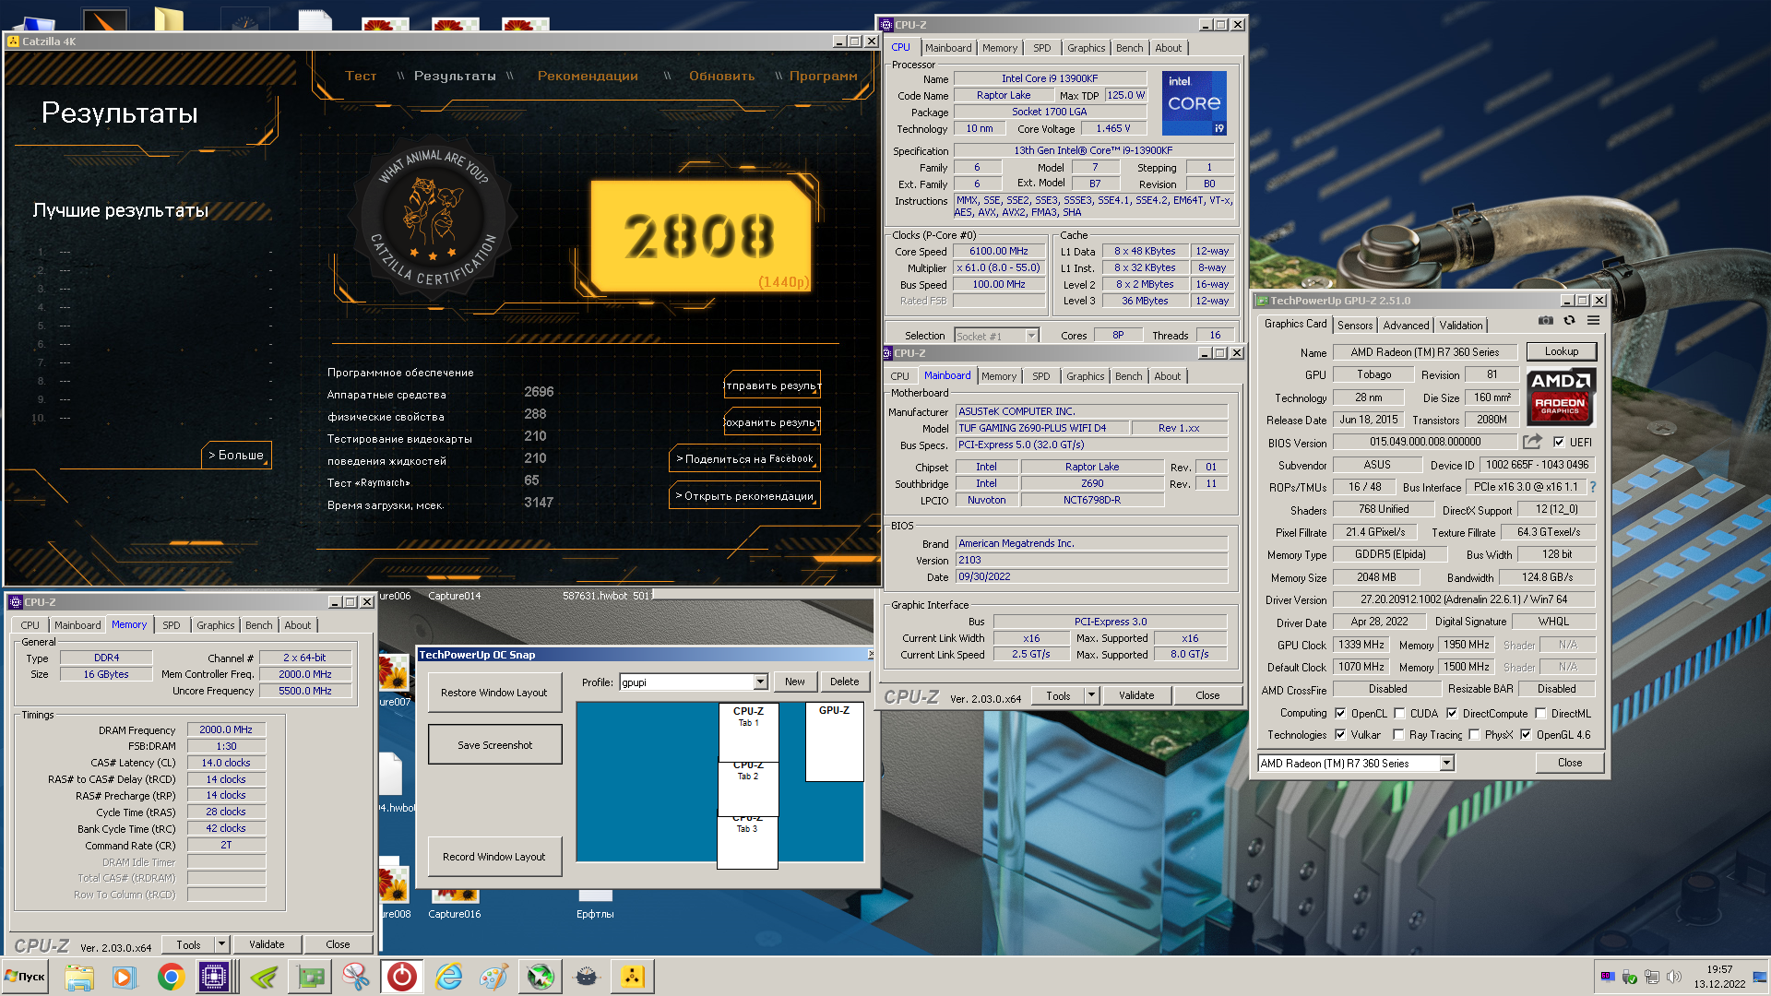Image resolution: width=1771 pixels, height=996 pixels.
Task: Click the volume speaker icon in the system tray
Action: pos(1674,977)
